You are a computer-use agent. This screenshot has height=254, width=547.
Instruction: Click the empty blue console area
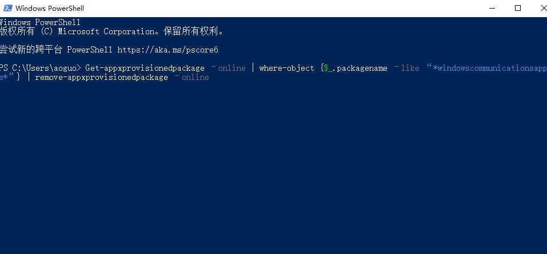pyautogui.click(x=274, y=171)
